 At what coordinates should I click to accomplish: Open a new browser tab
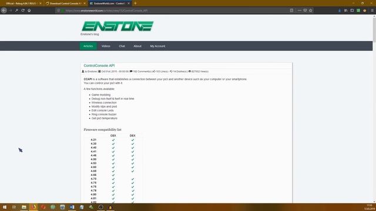(x=135, y=4)
